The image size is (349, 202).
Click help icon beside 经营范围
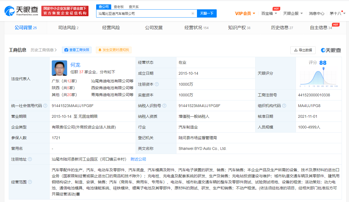(x=30, y=182)
